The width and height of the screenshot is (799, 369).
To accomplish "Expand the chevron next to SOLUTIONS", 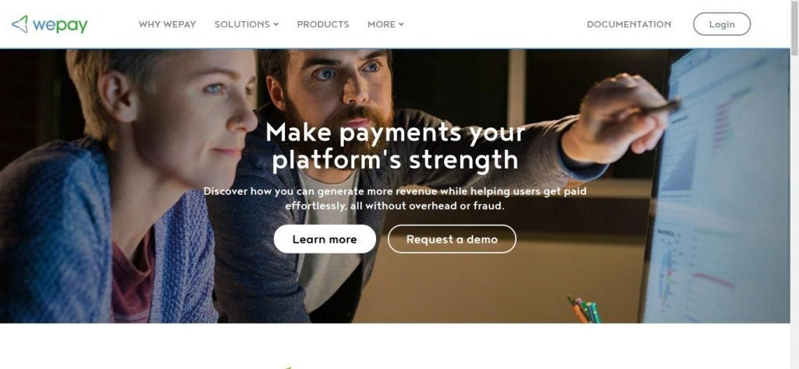I will (x=275, y=24).
